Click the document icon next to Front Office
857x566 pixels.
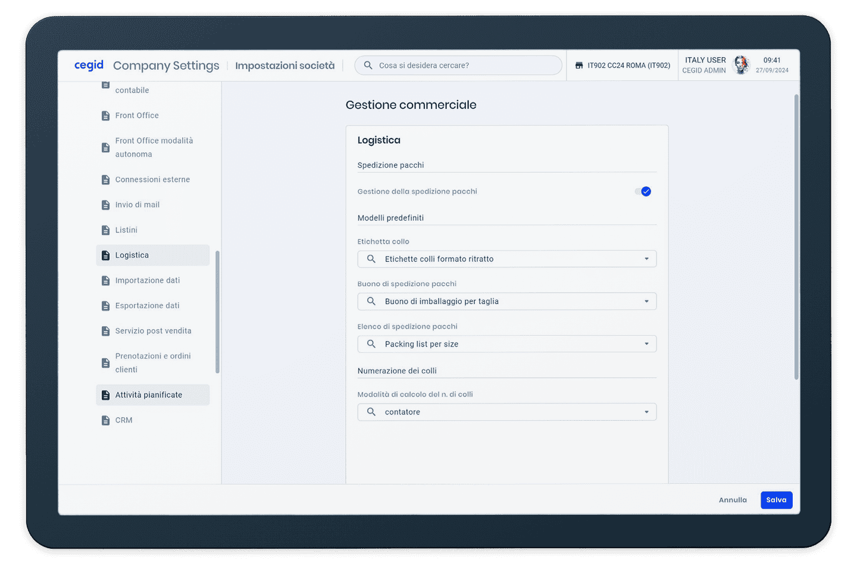(x=105, y=115)
